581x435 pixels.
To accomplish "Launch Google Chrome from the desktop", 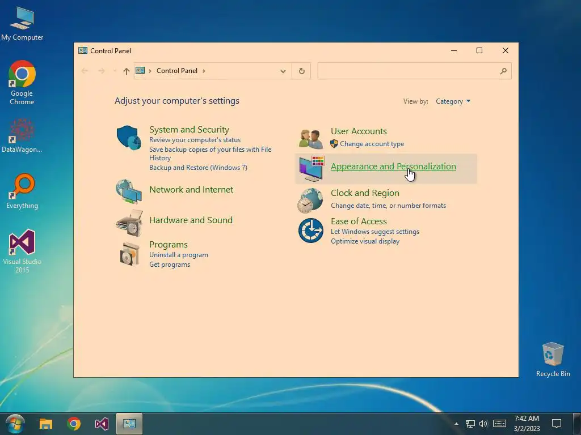I will click(x=22, y=83).
